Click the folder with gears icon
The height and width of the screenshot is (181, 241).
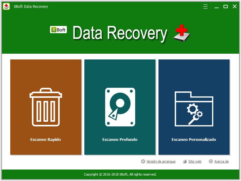pyautogui.click(x=194, y=109)
